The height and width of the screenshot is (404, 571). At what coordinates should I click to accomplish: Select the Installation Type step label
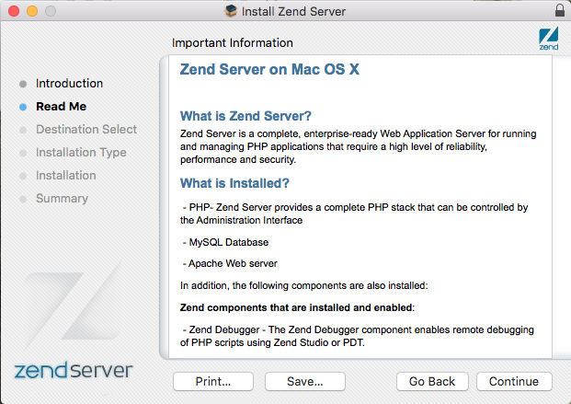pyautogui.click(x=81, y=152)
